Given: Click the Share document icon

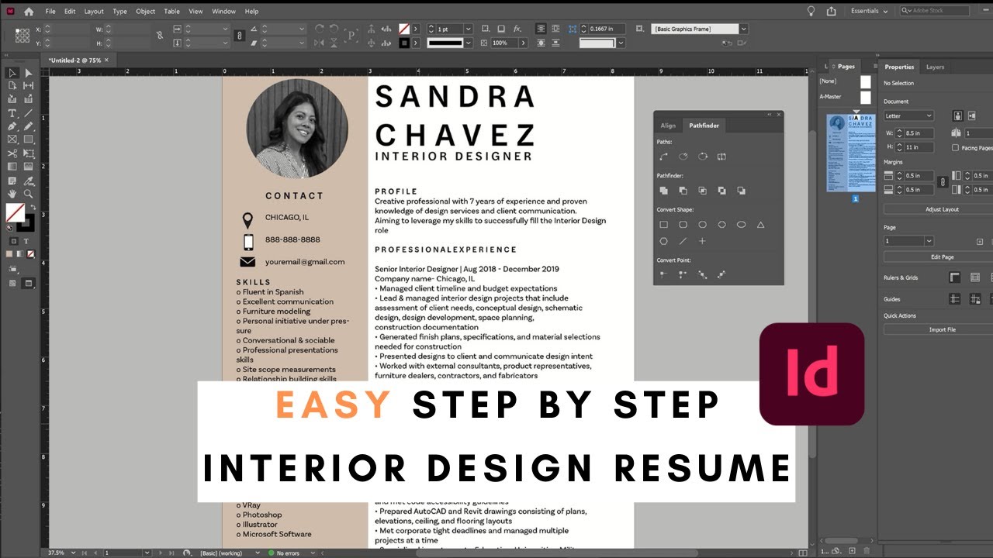Looking at the screenshot, I should tap(832, 11).
